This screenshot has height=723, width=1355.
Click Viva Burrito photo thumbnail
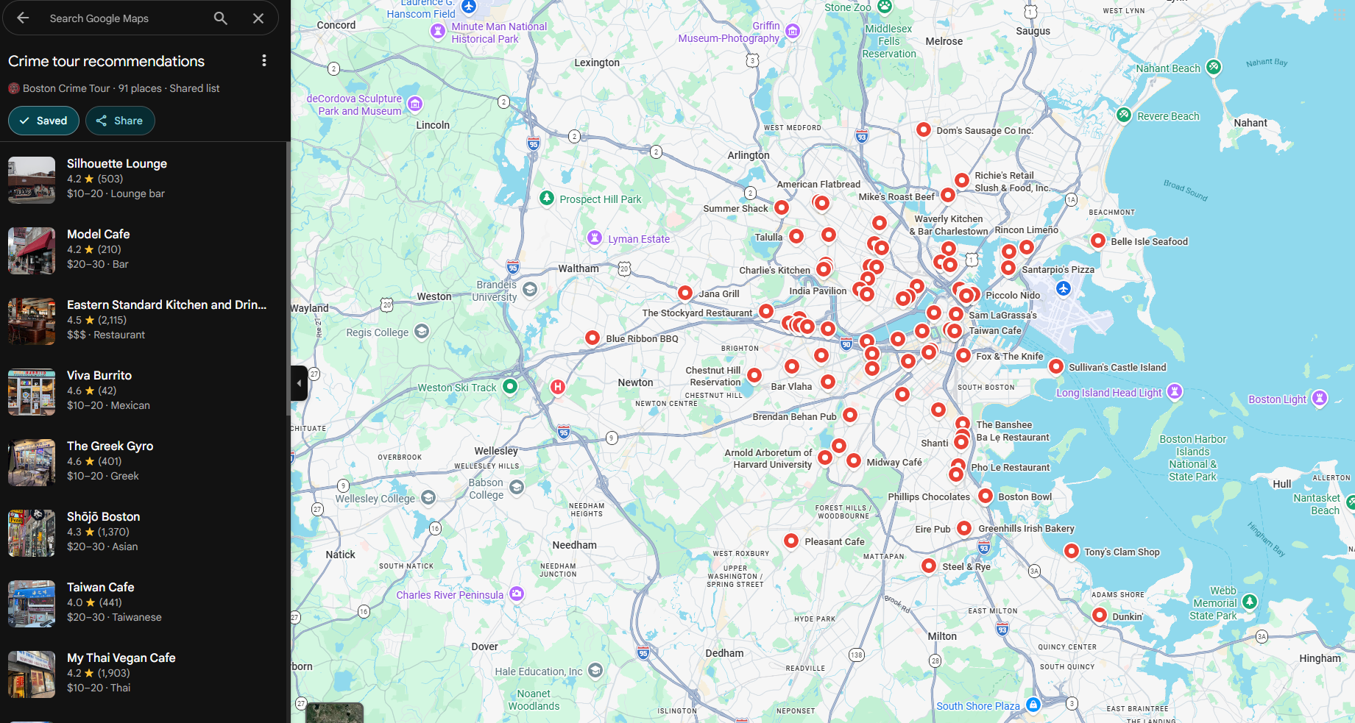[x=32, y=392]
